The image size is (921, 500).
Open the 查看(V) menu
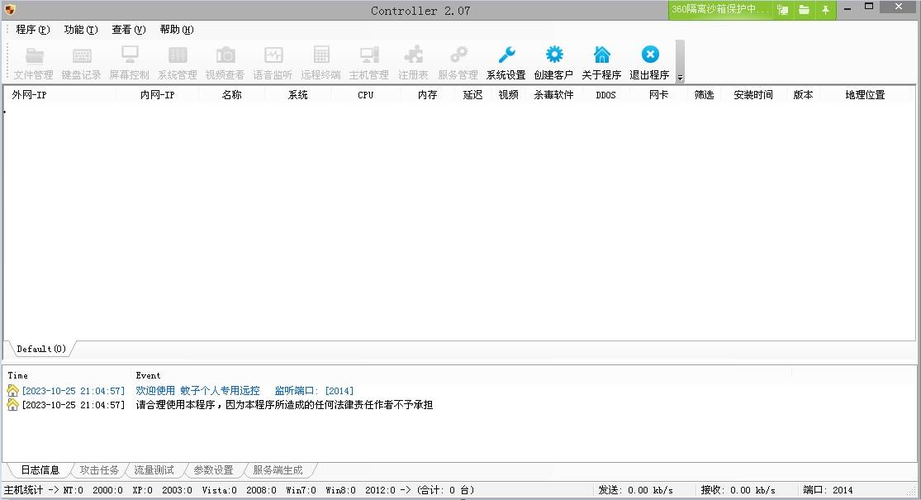(x=129, y=30)
